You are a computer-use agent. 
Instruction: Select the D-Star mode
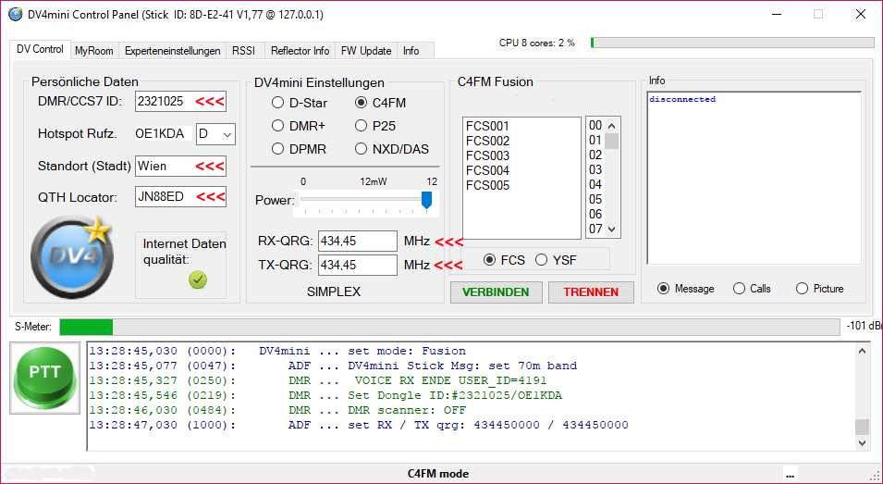300,103
